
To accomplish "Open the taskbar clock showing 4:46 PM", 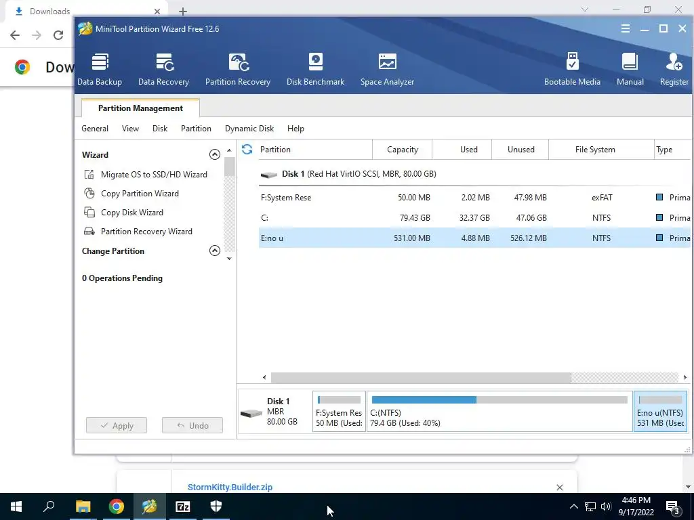I will (x=636, y=506).
